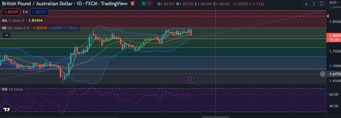The width and height of the screenshot is (341, 118).
Task: Click the 60.00 label on the RSI scale
Action: click(x=334, y=94)
